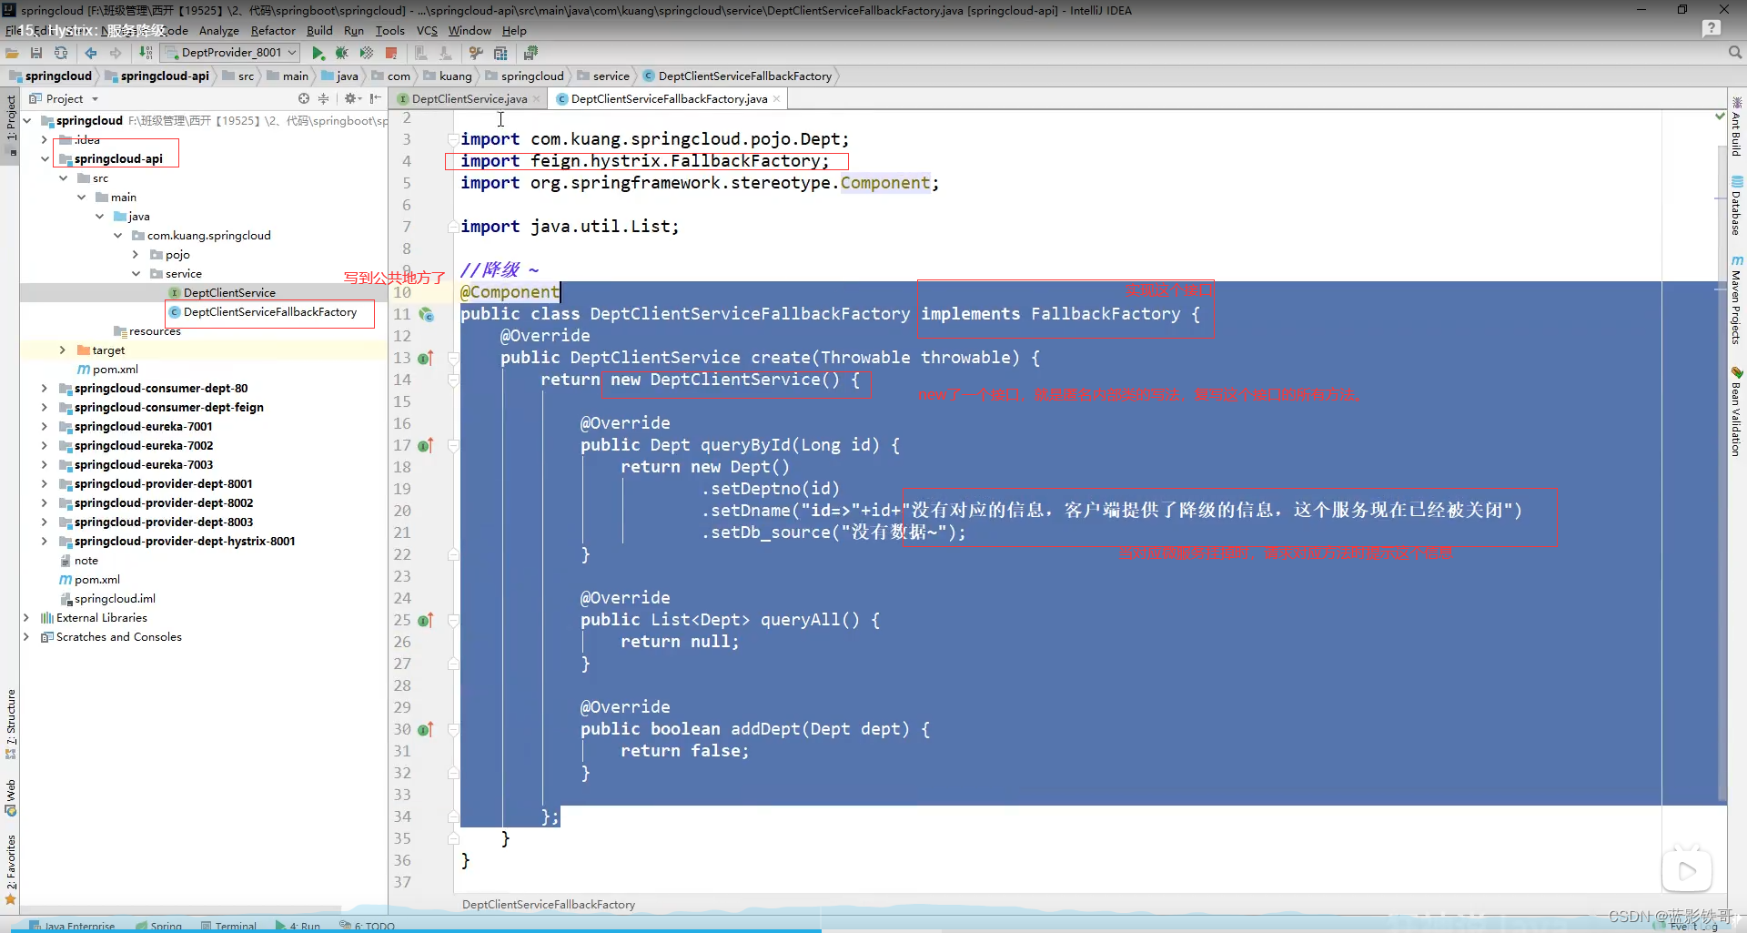Click the Favorites star icon on left edge
Screen dimensions: 1747x933
point(11,900)
